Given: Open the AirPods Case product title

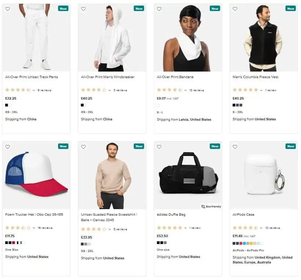Looking at the screenshot, I should pos(243,214).
